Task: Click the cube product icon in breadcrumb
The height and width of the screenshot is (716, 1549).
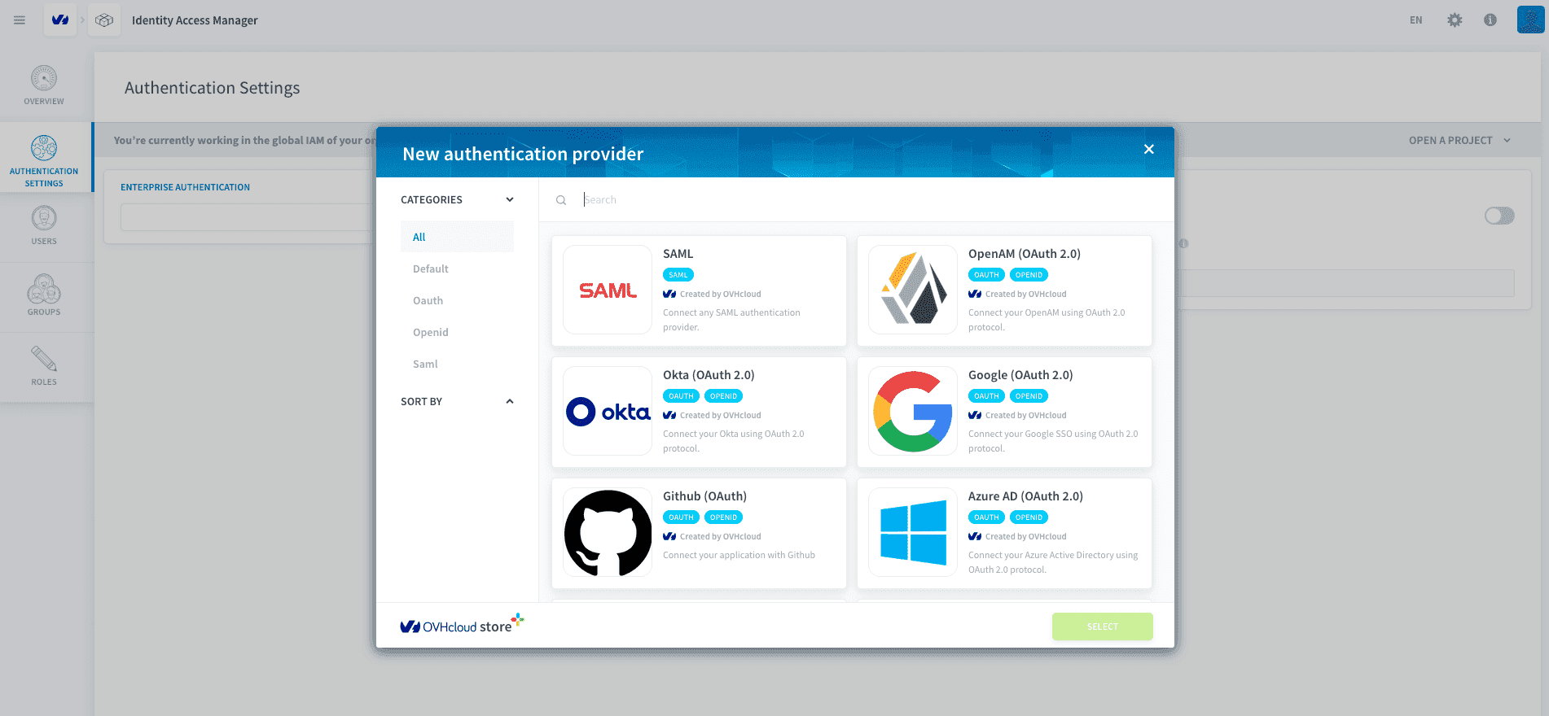Action: point(104,20)
